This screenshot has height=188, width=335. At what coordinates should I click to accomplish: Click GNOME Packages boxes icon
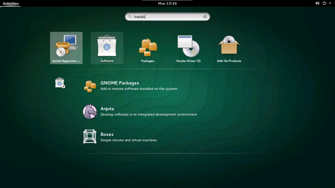90,86
